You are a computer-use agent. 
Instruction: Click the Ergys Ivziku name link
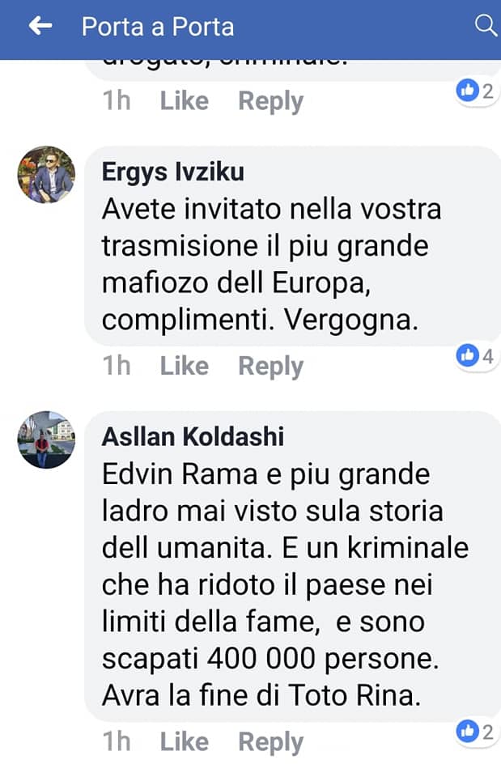tap(173, 172)
